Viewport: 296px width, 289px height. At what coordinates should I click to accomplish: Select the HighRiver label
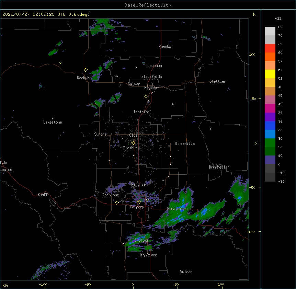[x=148, y=255]
